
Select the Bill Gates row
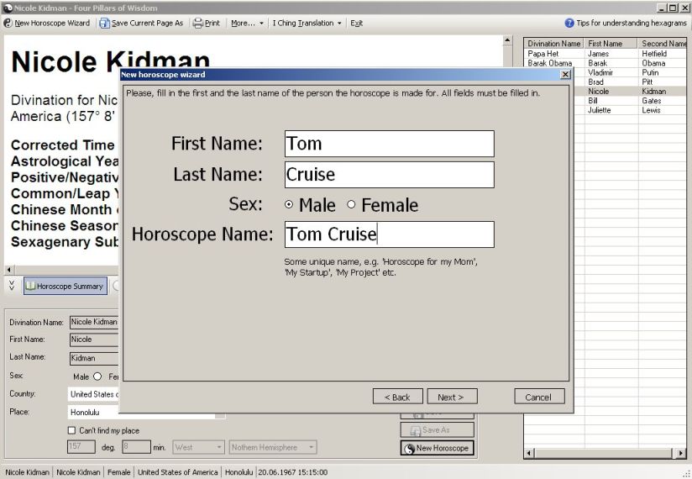(630, 101)
